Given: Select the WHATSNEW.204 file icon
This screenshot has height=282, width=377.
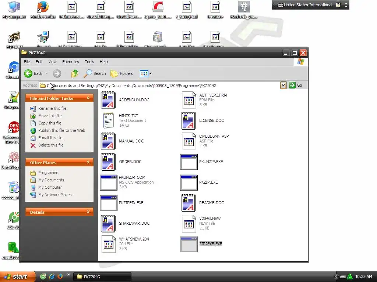Looking at the screenshot, I should tap(109, 244).
